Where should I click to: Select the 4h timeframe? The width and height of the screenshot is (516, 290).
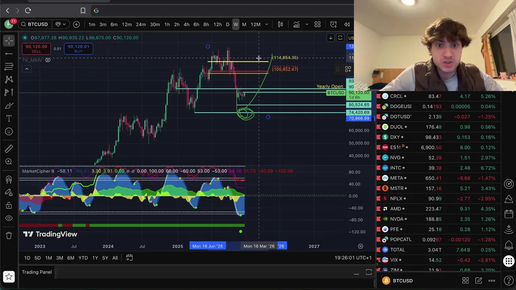(186, 25)
